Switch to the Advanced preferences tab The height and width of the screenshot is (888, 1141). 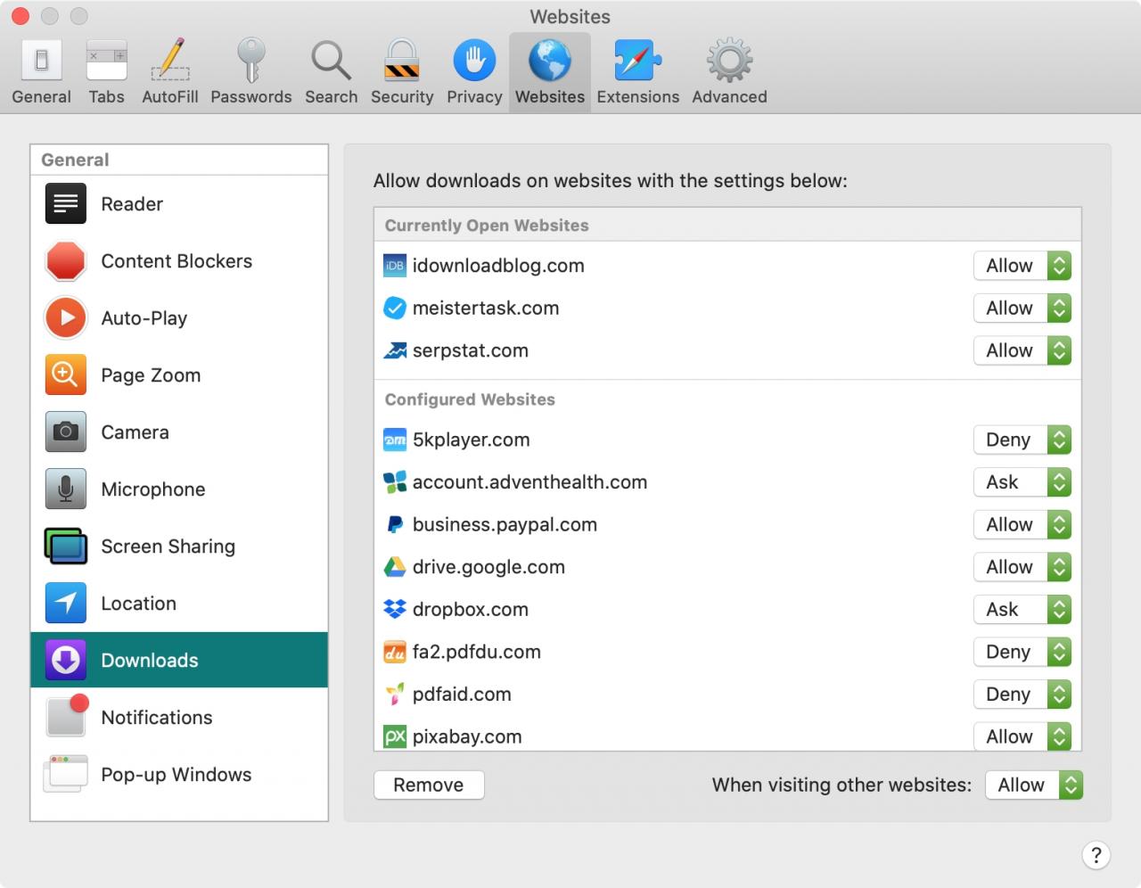point(729,72)
